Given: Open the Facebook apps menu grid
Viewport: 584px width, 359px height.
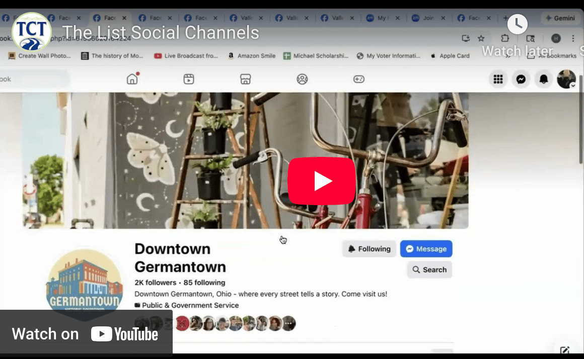Looking at the screenshot, I should click(x=498, y=79).
